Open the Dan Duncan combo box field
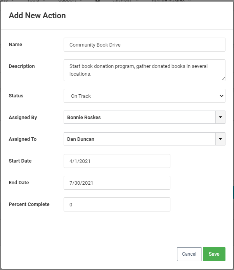Image resolution: width=234 pixels, height=270 pixels. 139,139
